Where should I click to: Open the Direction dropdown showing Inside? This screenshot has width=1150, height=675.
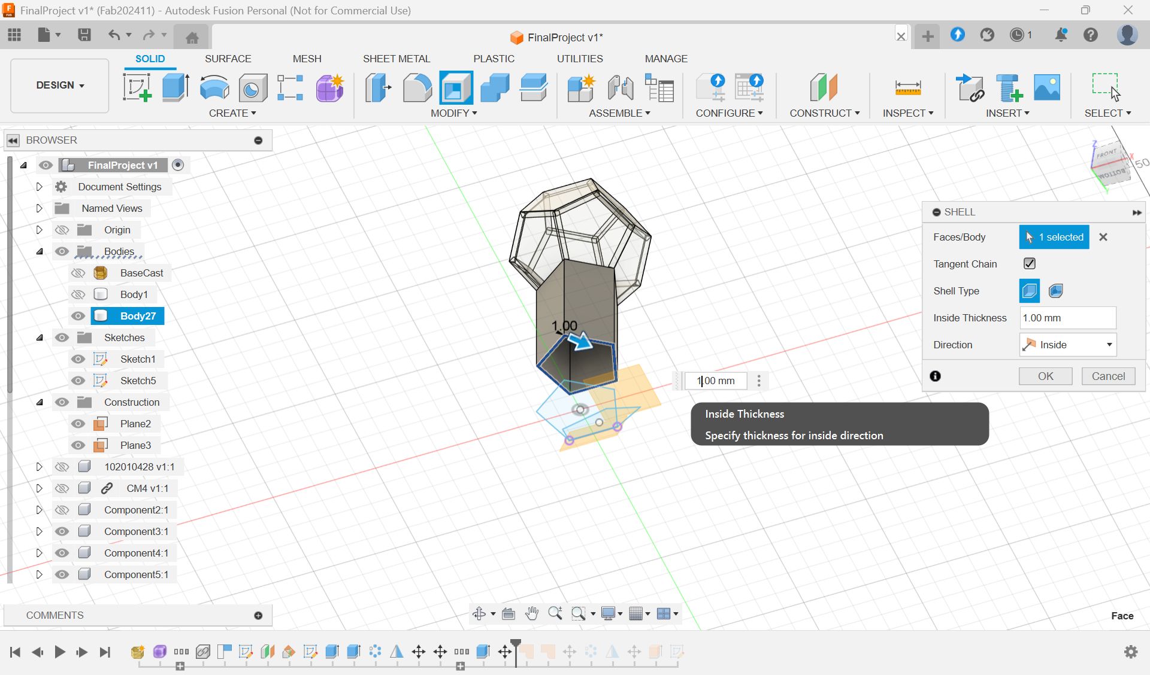pos(1068,345)
